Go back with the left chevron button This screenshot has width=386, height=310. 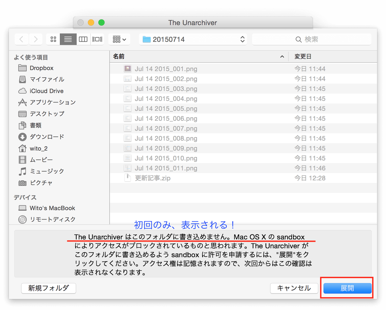click(x=22, y=39)
